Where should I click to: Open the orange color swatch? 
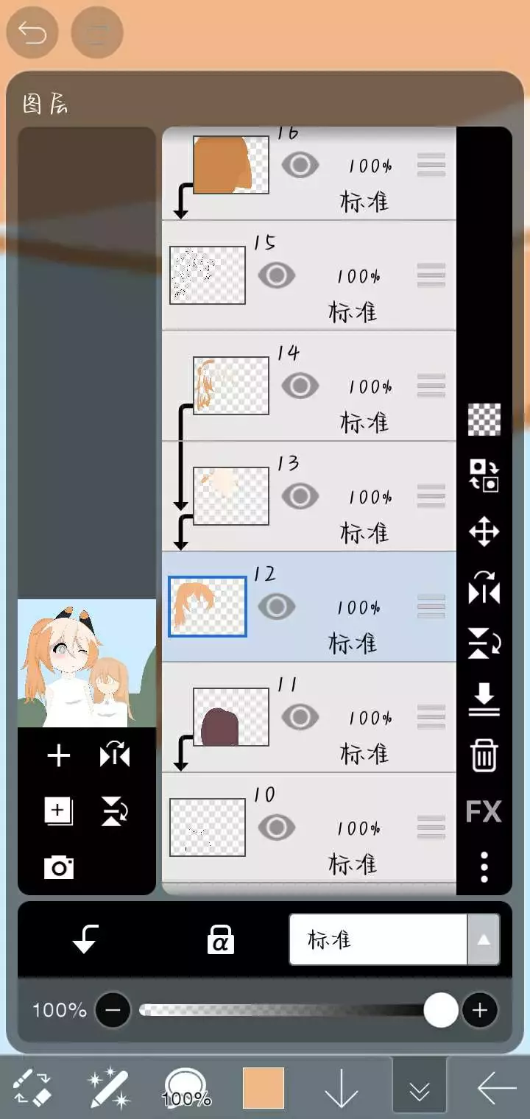point(264,1087)
